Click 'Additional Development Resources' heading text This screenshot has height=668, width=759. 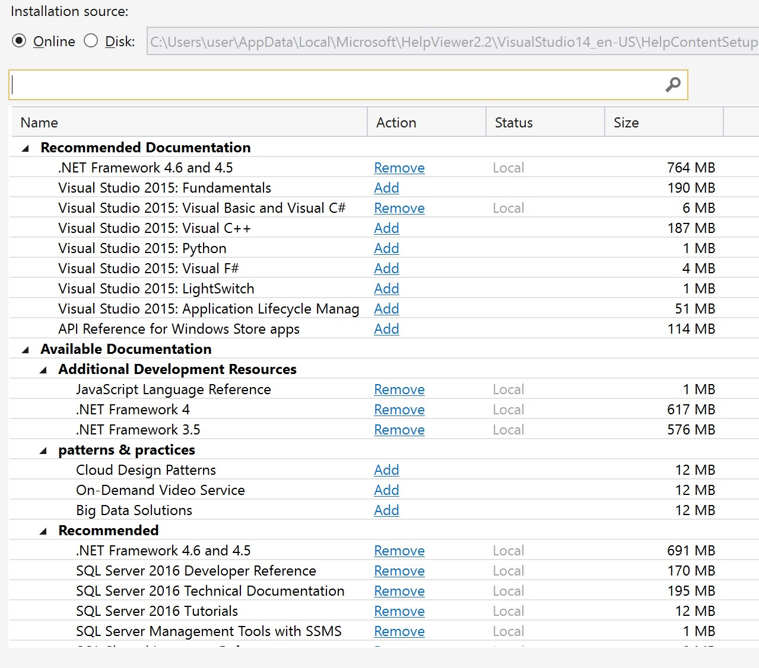(177, 369)
